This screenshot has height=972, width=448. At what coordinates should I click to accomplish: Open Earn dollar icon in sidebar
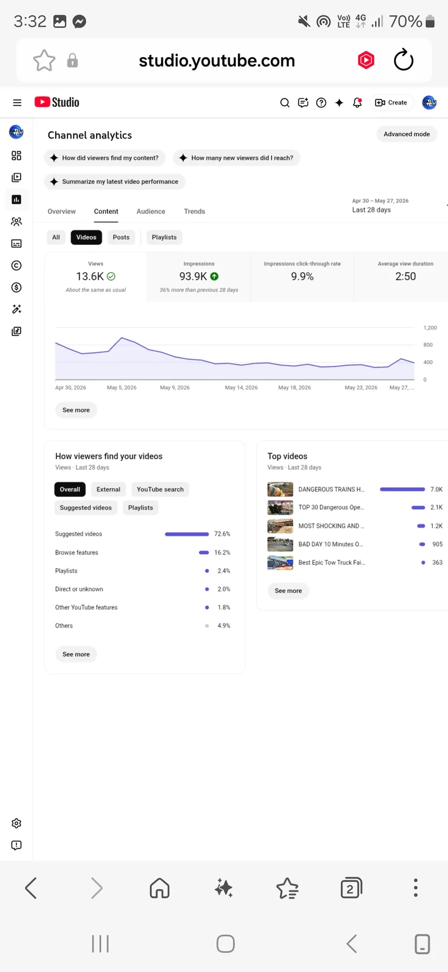coord(16,287)
